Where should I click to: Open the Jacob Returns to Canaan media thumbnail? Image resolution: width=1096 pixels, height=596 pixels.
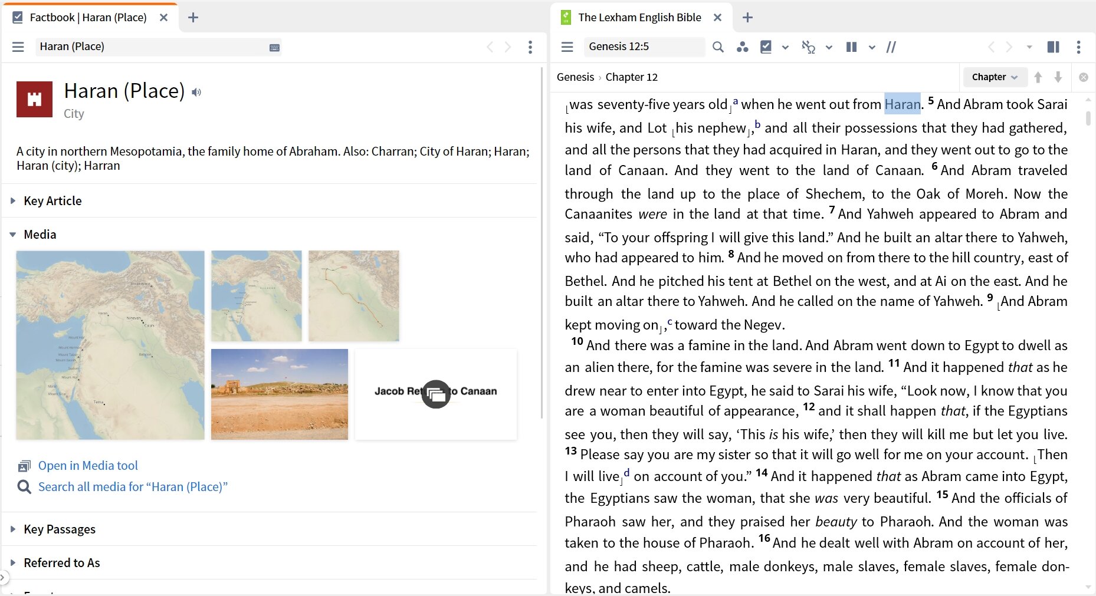pos(435,394)
